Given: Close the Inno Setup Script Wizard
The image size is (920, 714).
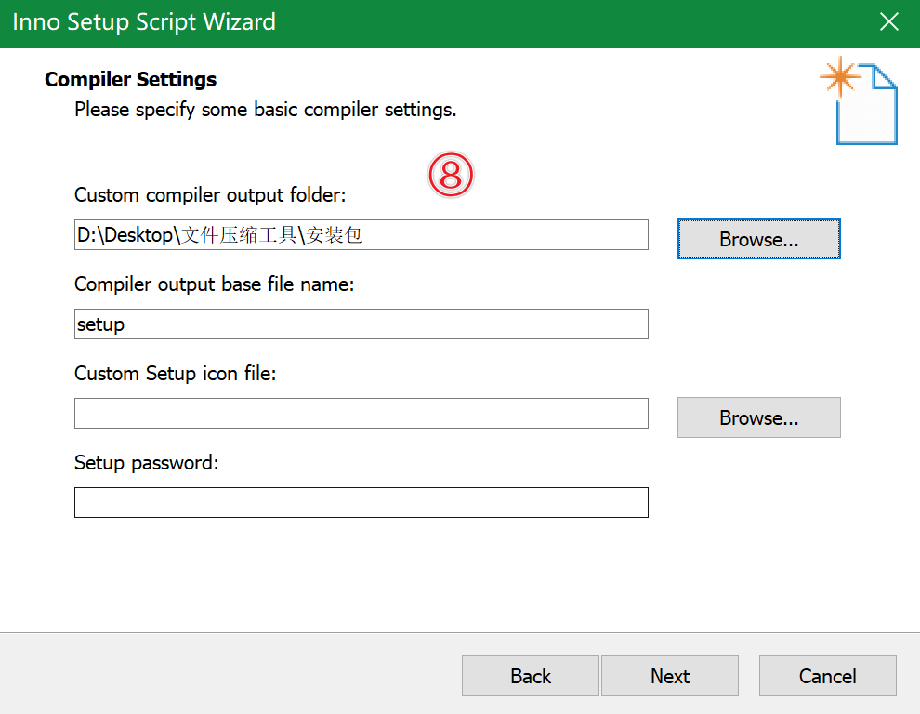Looking at the screenshot, I should 889,21.
